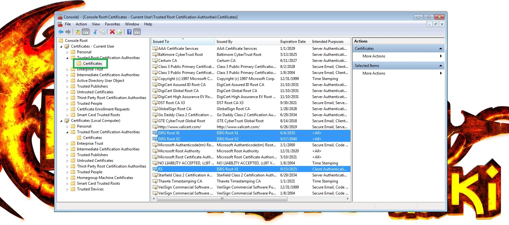Open the Help menu

tap(148, 24)
